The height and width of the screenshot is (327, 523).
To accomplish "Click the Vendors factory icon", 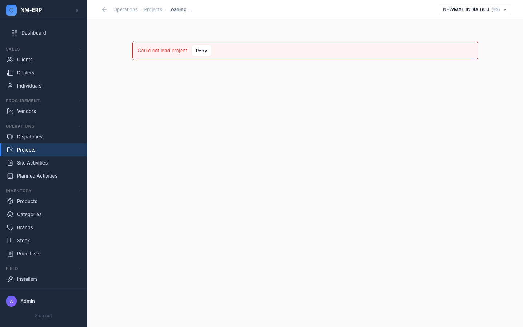I will (x=10, y=111).
